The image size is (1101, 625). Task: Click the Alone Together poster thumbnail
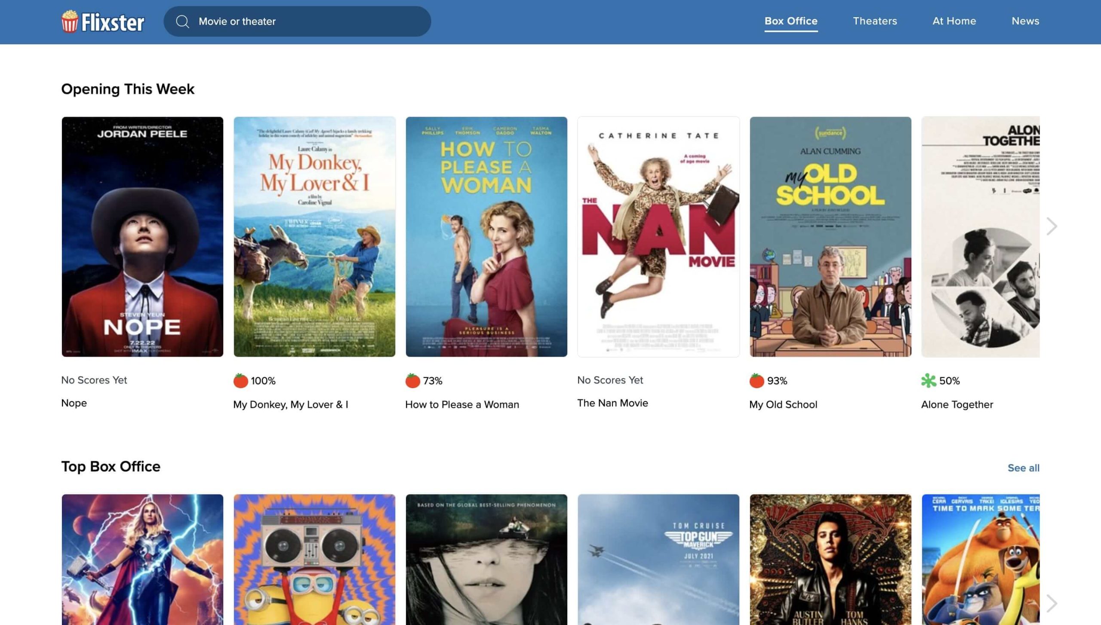click(981, 236)
